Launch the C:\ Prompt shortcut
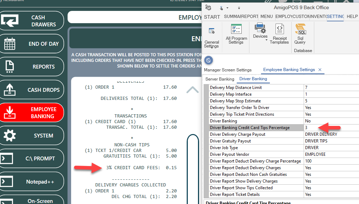Screen dimensions: 359x204 32,158
